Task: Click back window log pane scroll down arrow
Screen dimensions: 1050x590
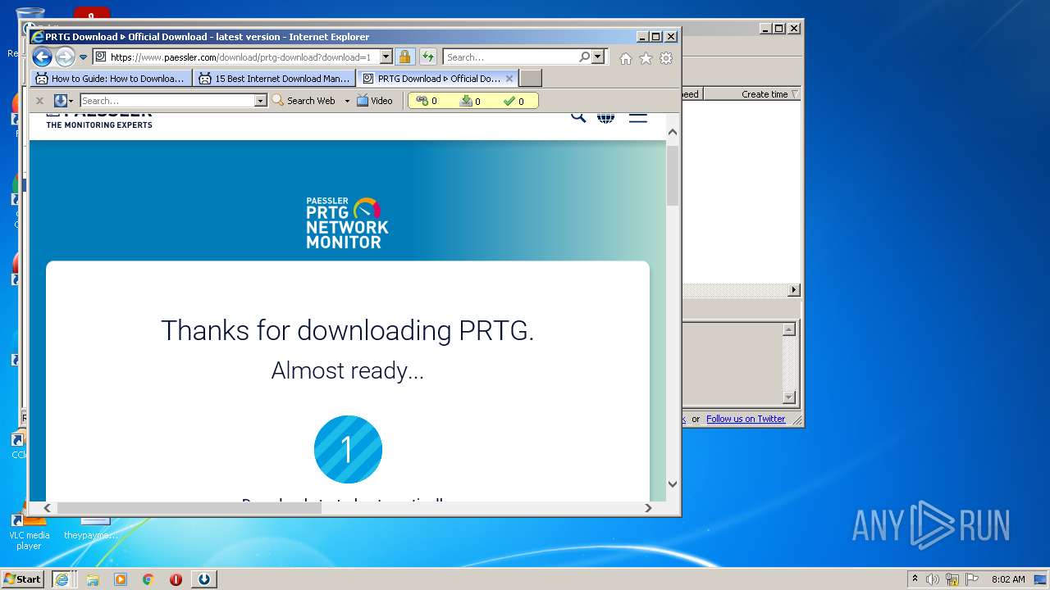Action: (789, 397)
